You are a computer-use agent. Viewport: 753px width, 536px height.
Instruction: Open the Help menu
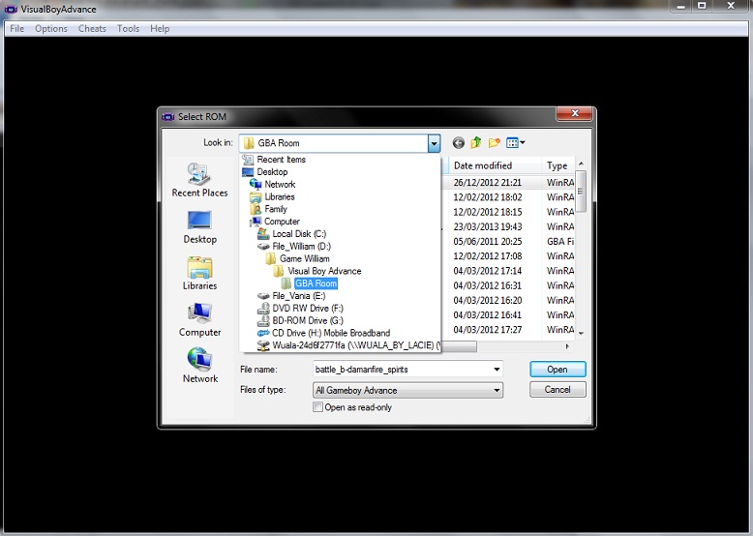point(160,29)
